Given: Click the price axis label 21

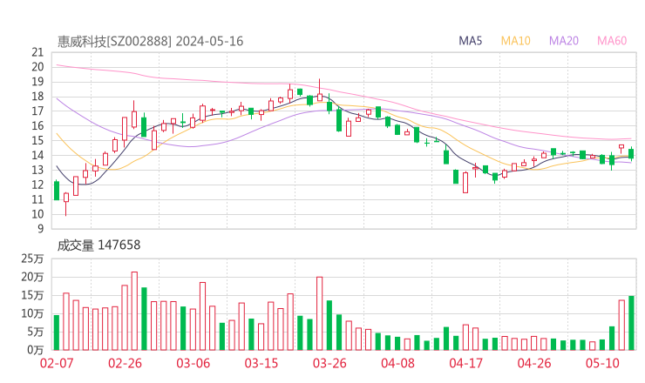Looking at the screenshot, I should [x=37, y=52].
